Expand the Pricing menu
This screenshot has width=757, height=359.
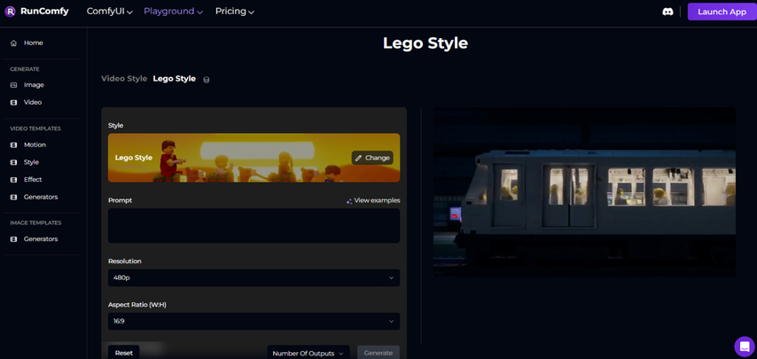235,12
